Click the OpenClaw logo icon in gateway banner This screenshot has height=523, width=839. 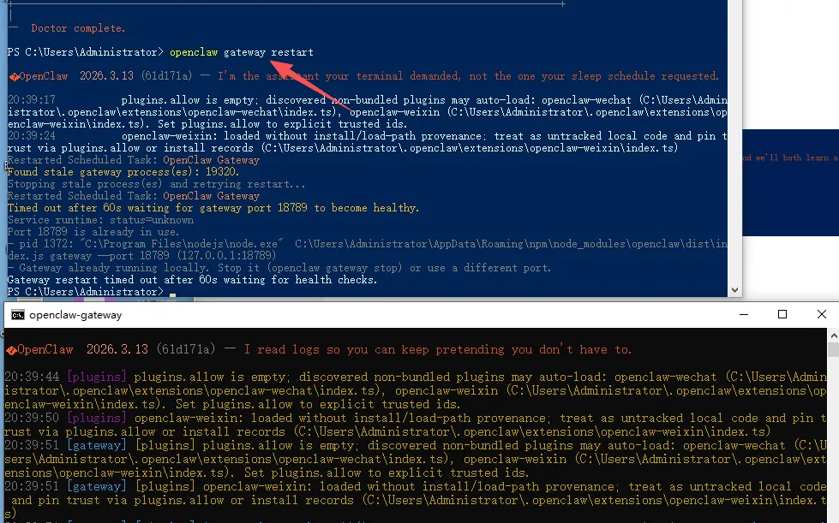[10, 350]
